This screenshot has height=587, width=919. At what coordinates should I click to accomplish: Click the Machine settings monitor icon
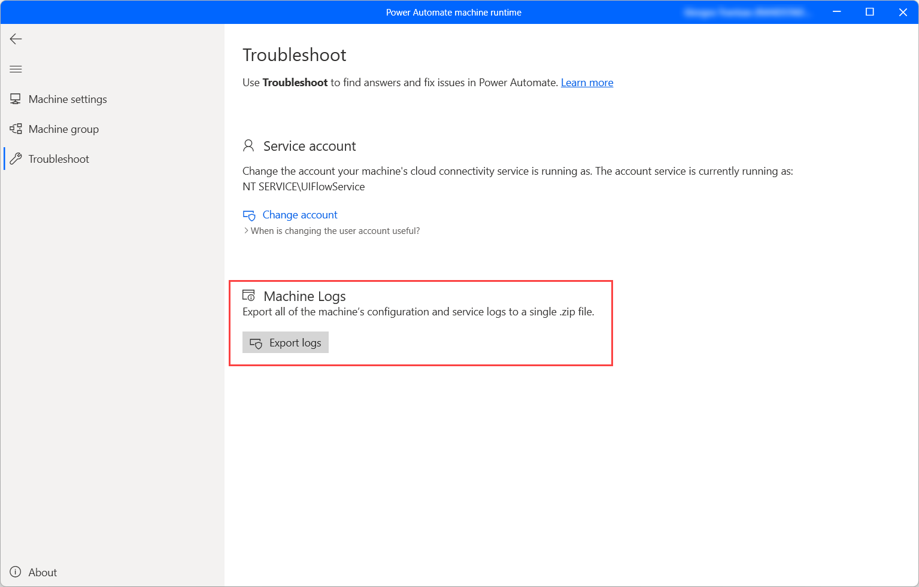pyautogui.click(x=16, y=99)
